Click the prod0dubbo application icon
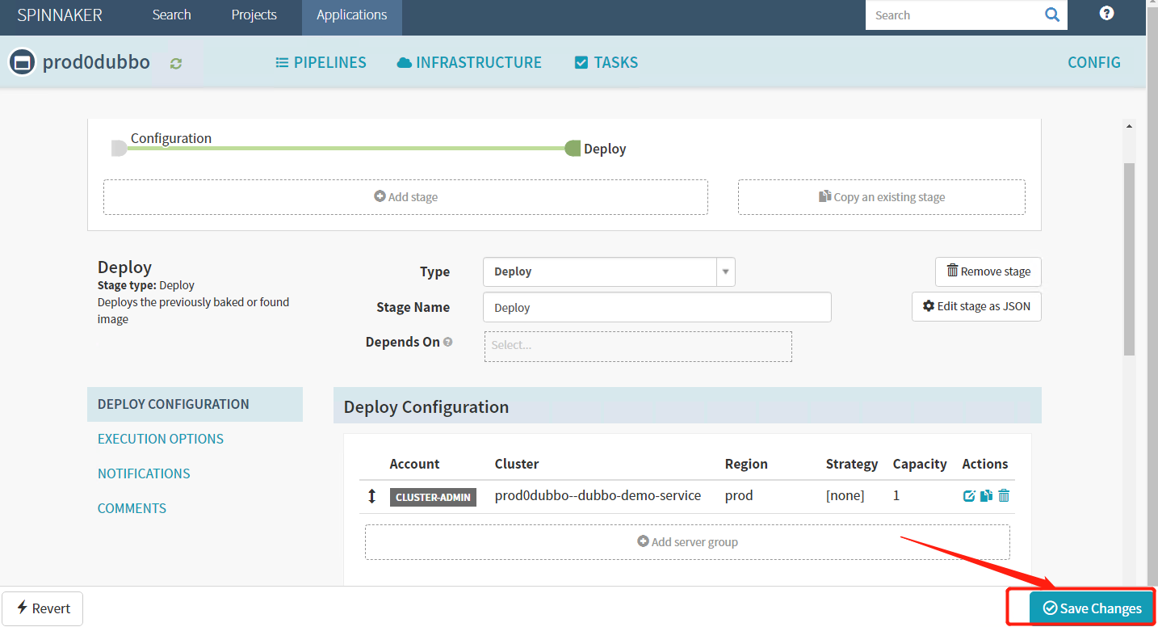 [22, 63]
